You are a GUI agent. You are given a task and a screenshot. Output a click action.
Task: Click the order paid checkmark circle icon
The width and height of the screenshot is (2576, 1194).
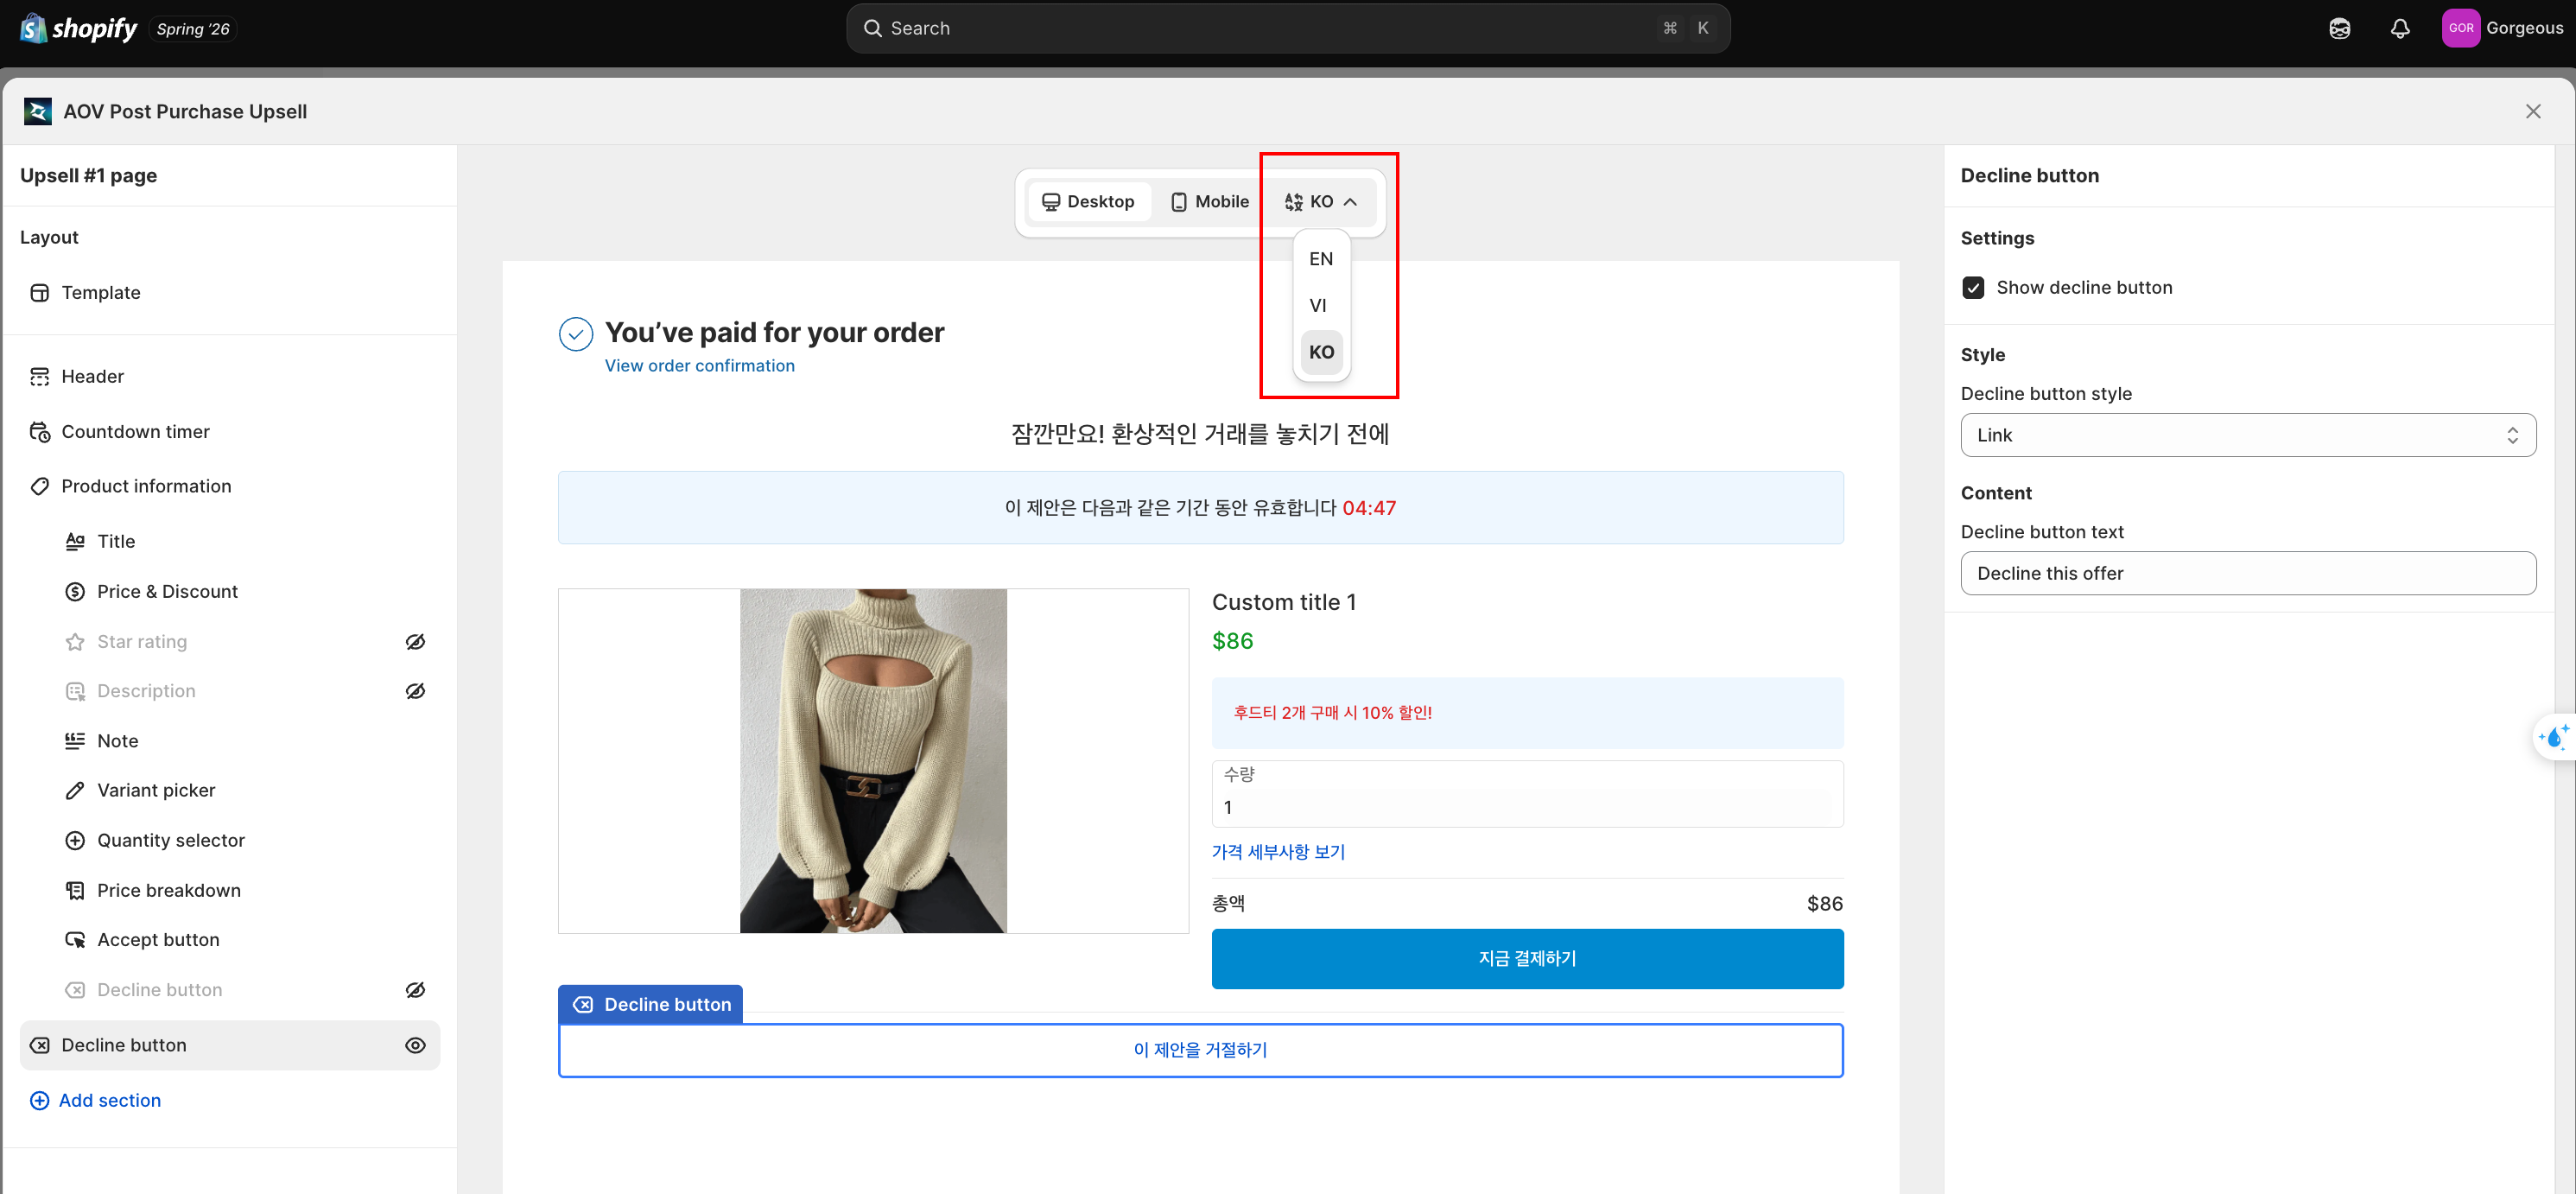point(576,334)
